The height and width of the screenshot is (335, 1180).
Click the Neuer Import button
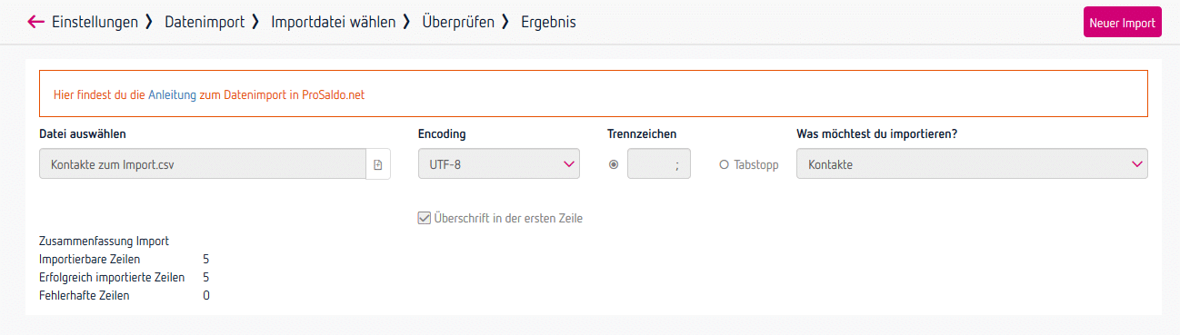[1123, 23]
